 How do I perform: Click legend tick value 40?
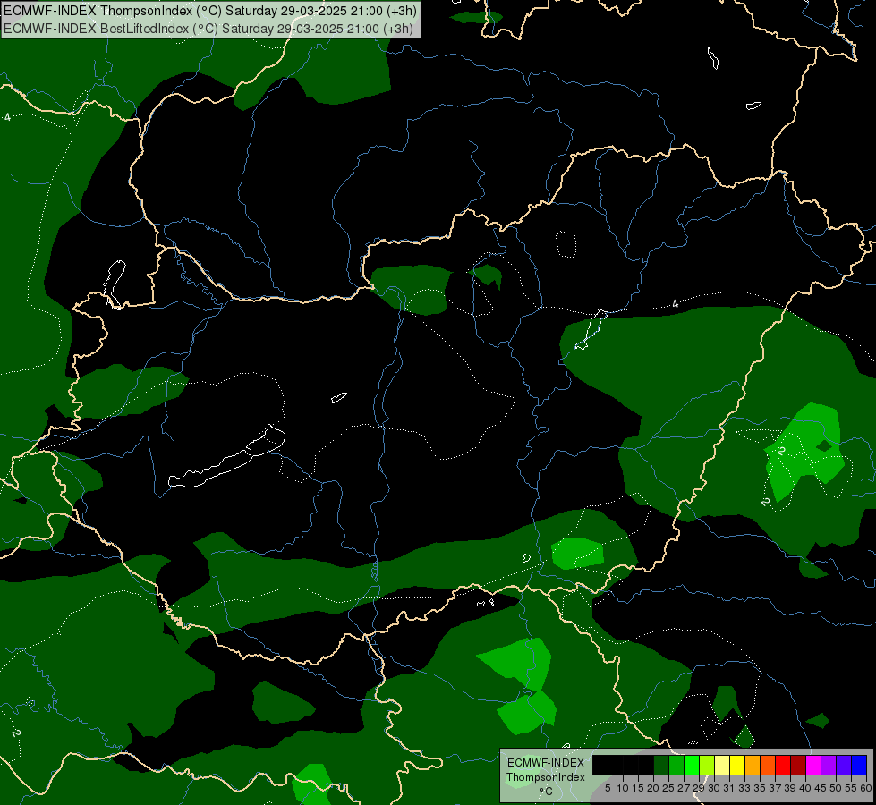805,788
